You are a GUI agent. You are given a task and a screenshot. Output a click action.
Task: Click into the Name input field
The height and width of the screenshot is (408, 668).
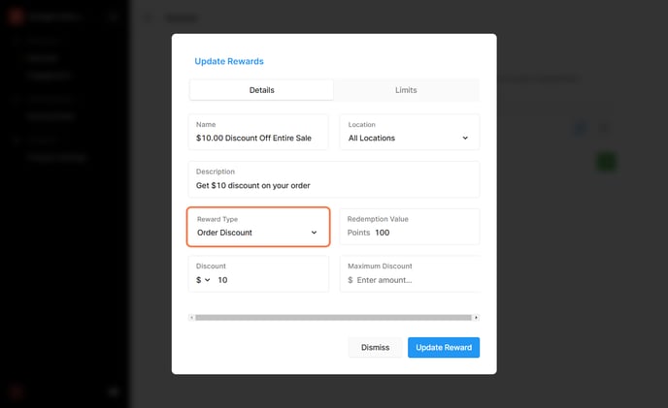point(258,132)
